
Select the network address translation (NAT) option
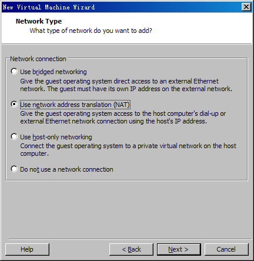tap(14, 104)
